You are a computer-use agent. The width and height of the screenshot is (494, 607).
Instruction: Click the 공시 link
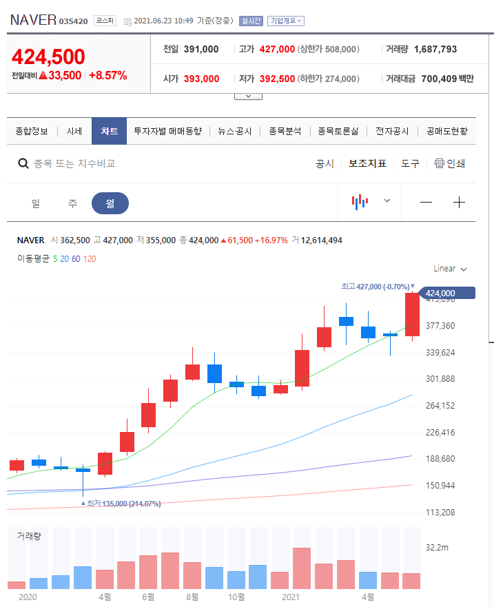tap(325, 164)
